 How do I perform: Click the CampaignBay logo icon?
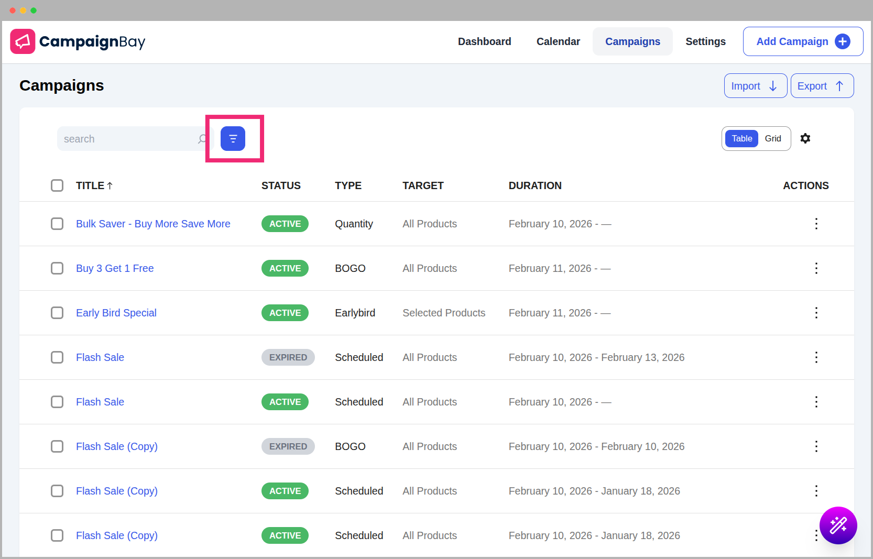tap(23, 41)
